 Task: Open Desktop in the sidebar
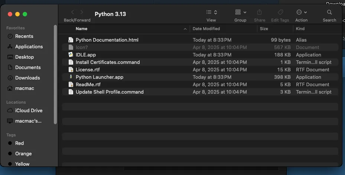click(24, 57)
